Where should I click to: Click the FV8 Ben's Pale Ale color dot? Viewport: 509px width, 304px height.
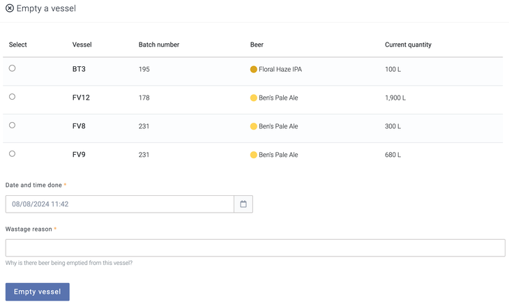coord(254,127)
